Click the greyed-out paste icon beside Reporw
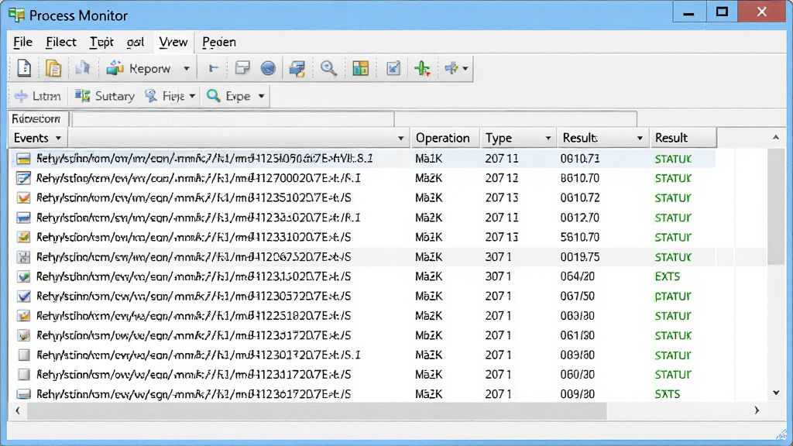This screenshot has height=446, width=793. tap(82, 68)
